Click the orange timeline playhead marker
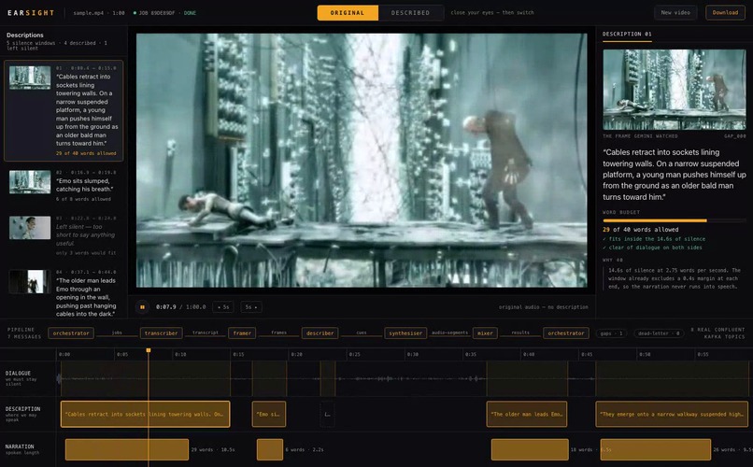The width and height of the screenshot is (753, 467). [x=149, y=350]
